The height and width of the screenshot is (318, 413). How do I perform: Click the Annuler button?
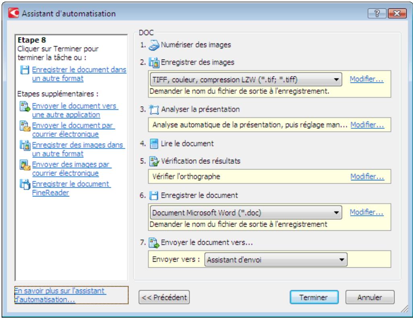370,297
